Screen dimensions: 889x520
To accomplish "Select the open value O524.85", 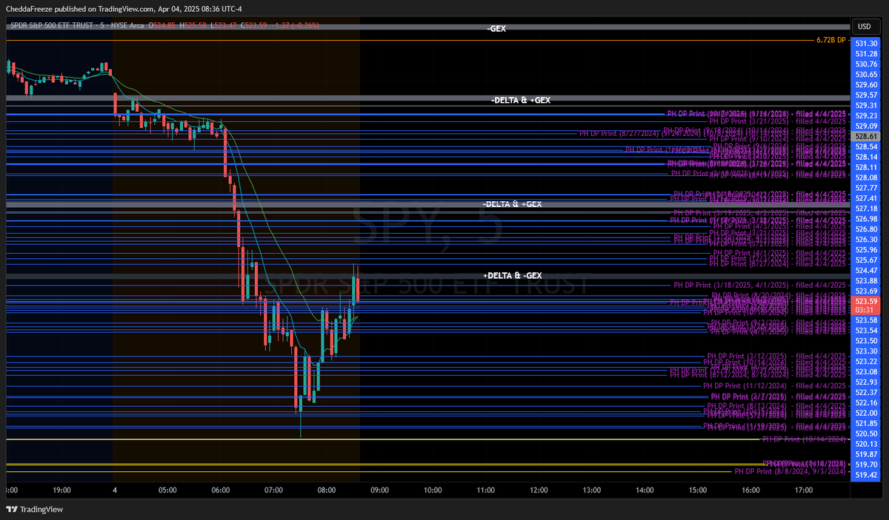I will [162, 25].
